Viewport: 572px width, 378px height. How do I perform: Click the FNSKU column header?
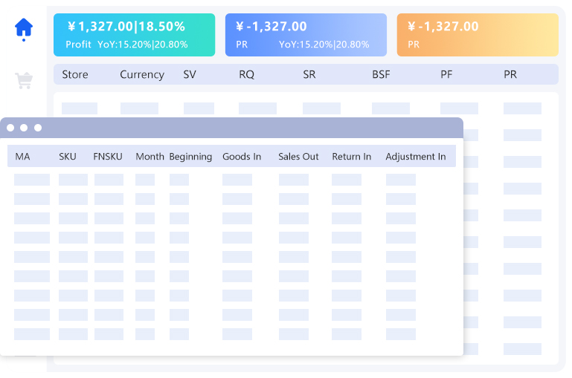pyautogui.click(x=107, y=157)
